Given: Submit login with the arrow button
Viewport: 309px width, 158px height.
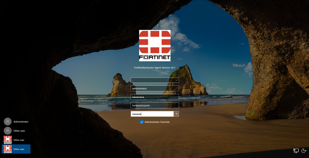Looking at the screenshot, I should pos(176,114).
